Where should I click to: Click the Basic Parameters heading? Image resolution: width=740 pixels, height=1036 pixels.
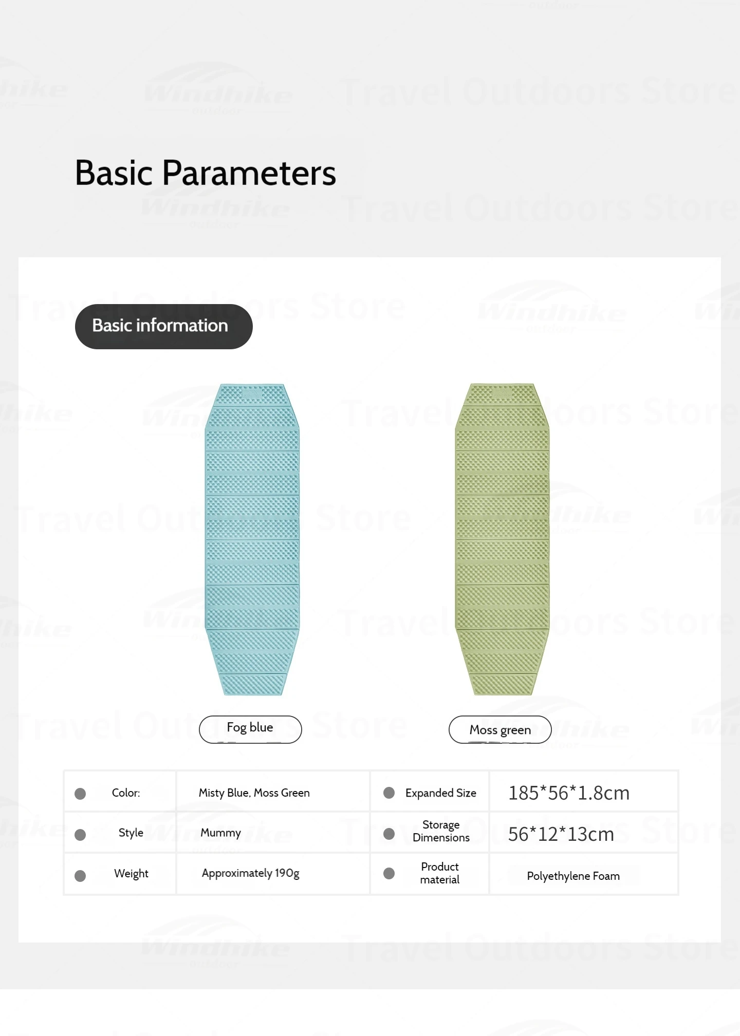(206, 173)
